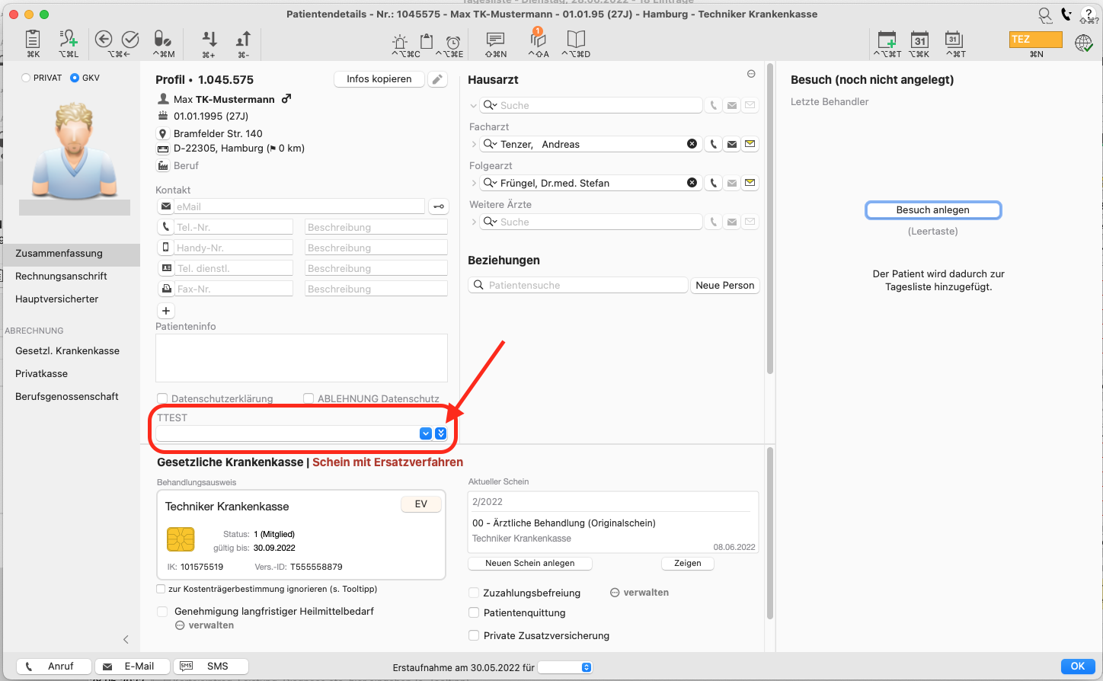Click the clipboard icon with ^⌥⌘E shortcut
Image resolution: width=1103 pixels, height=681 pixels.
427,41
